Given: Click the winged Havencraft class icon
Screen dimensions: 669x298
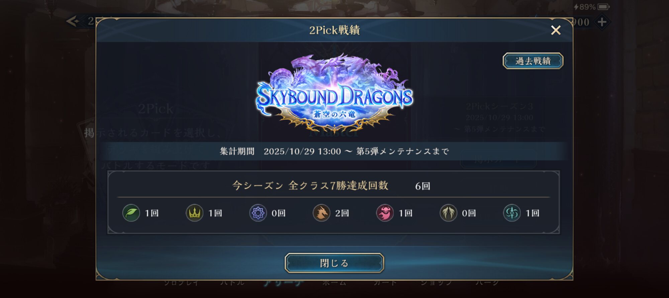Looking at the screenshot, I should [448, 213].
